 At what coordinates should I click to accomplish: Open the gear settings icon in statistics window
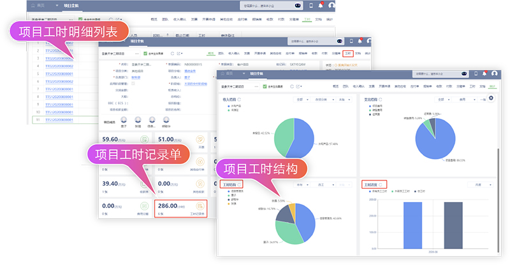pos(491,98)
